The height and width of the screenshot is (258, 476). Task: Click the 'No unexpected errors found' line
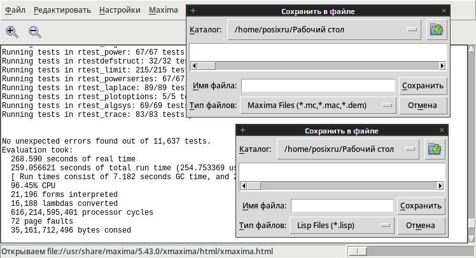(x=106, y=141)
